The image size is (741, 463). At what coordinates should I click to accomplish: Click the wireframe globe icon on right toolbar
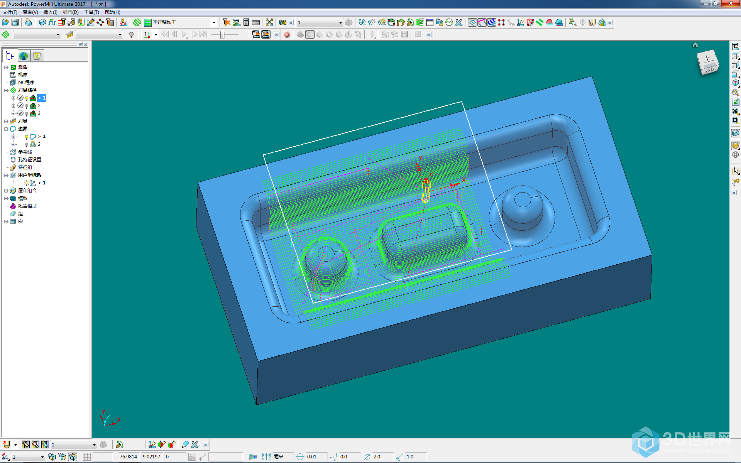pos(735,155)
